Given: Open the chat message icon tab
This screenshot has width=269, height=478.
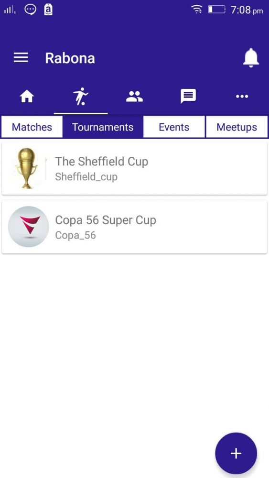Looking at the screenshot, I should coord(188,97).
